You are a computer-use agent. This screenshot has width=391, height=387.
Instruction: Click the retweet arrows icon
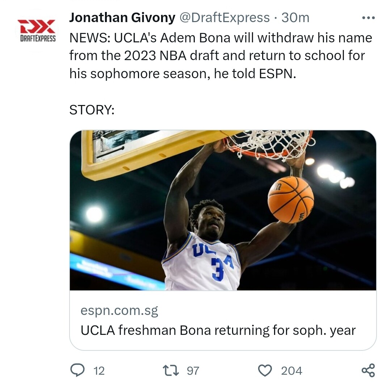(171, 370)
